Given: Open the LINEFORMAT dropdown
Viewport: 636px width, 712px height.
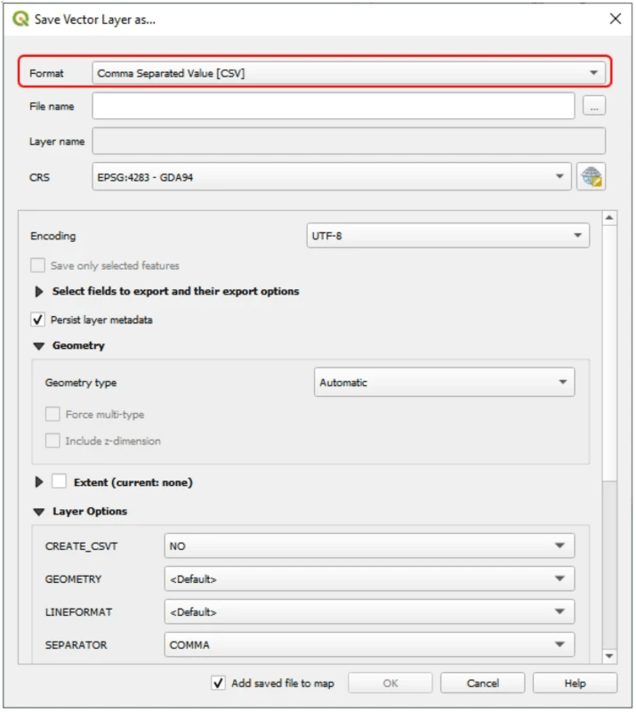Looking at the screenshot, I should tap(369, 611).
